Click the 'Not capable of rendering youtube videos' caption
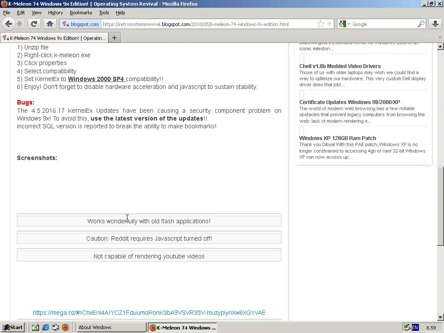Image resolution: width=444 pixels, height=333 pixels. point(149,256)
